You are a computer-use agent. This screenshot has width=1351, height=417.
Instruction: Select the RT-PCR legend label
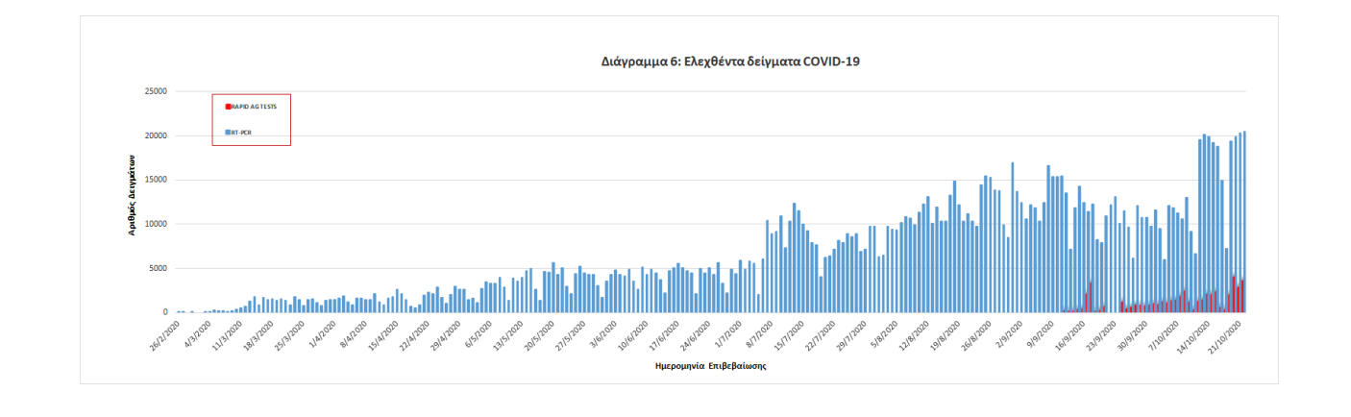[241, 132]
